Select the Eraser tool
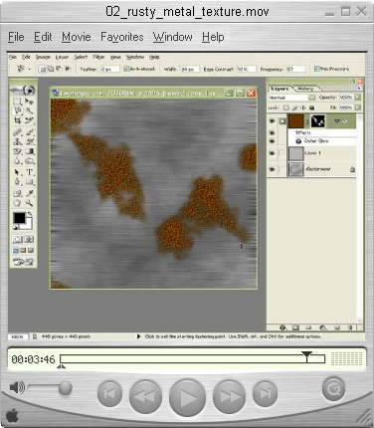 (17, 151)
